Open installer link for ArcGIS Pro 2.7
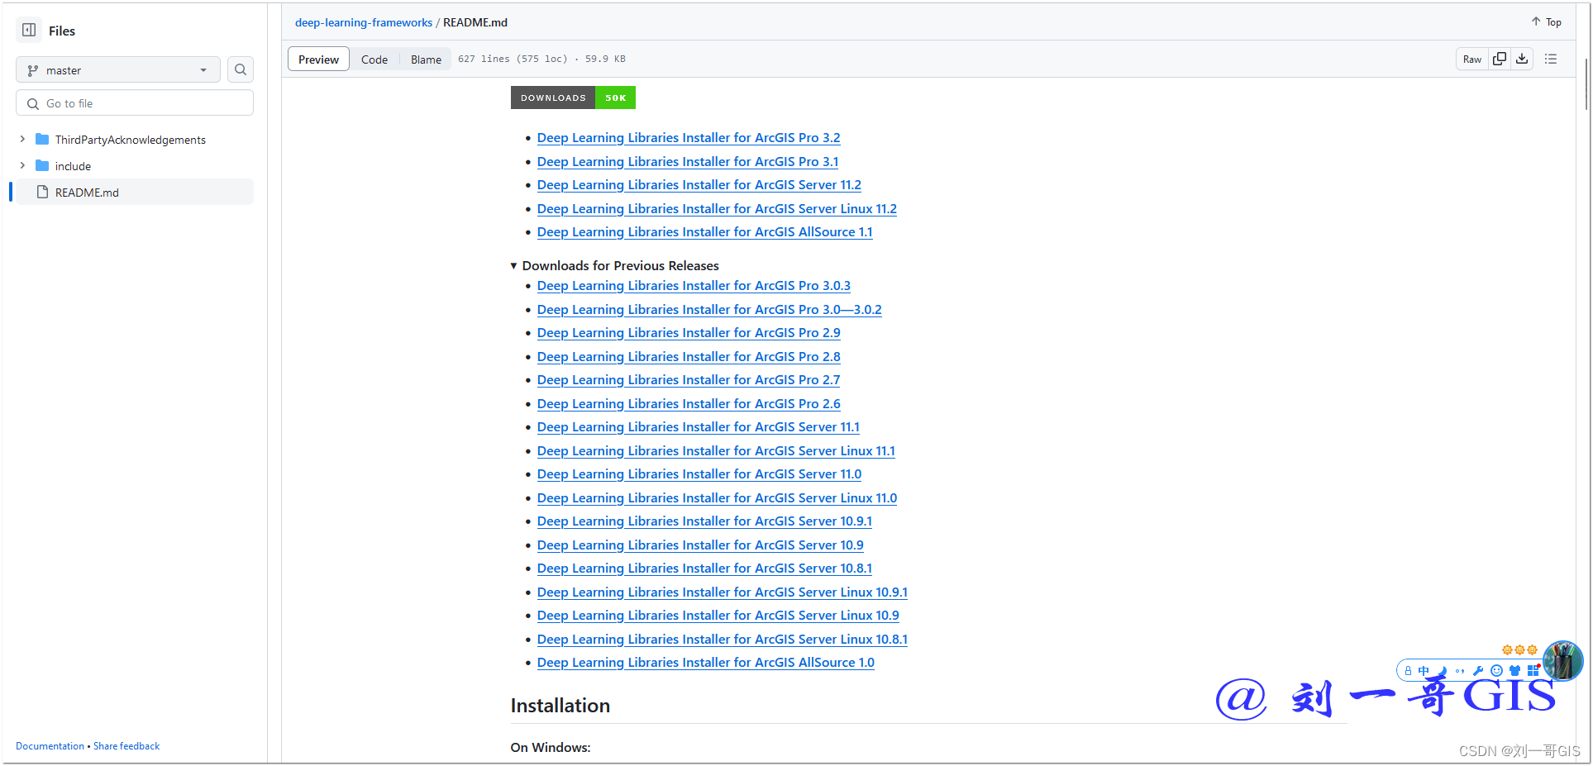Screen dimensions: 1593x766 pos(689,380)
